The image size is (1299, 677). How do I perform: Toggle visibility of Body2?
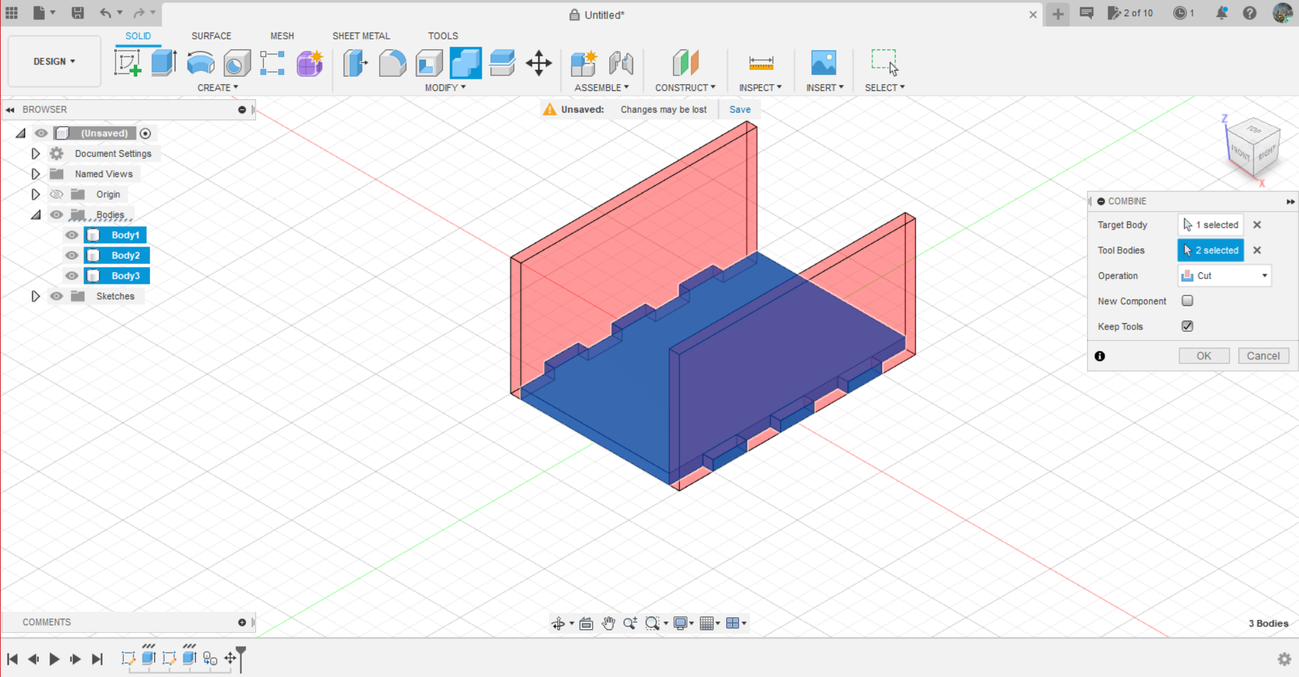[71, 255]
